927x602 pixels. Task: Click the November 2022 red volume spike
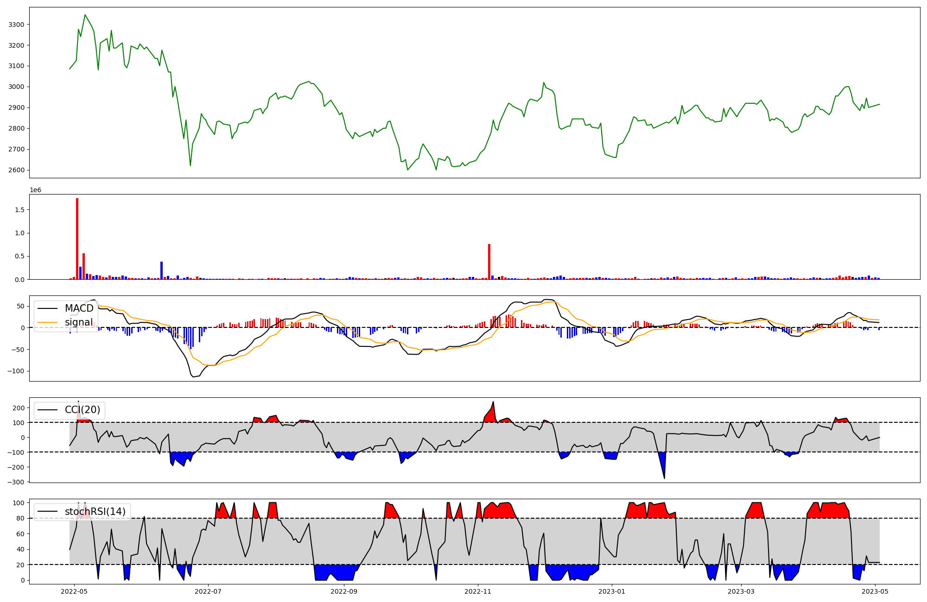click(x=489, y=262)
